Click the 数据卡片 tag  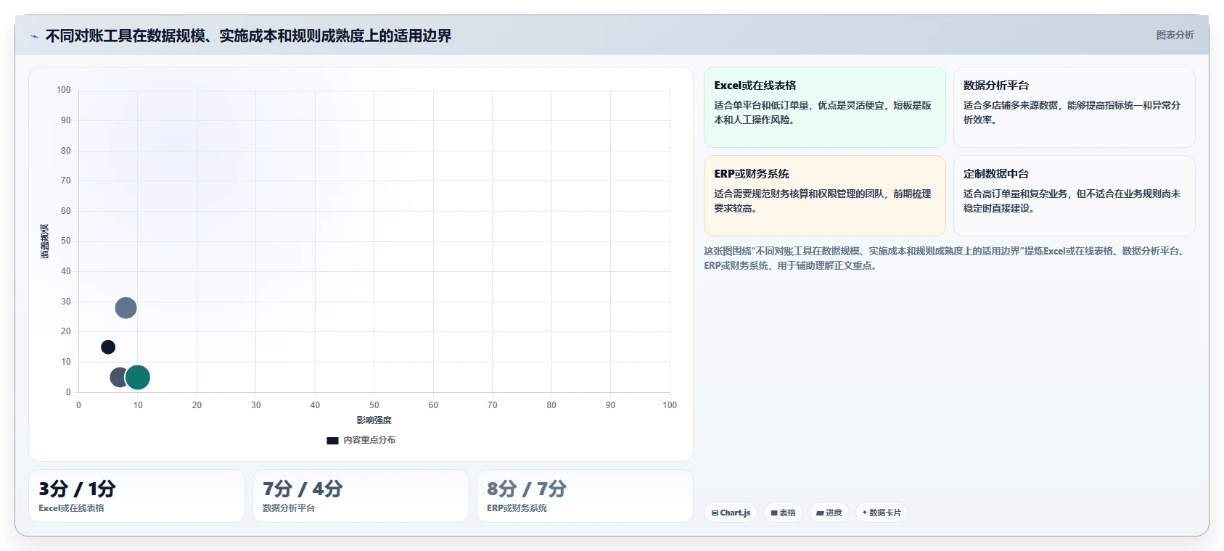882,513
